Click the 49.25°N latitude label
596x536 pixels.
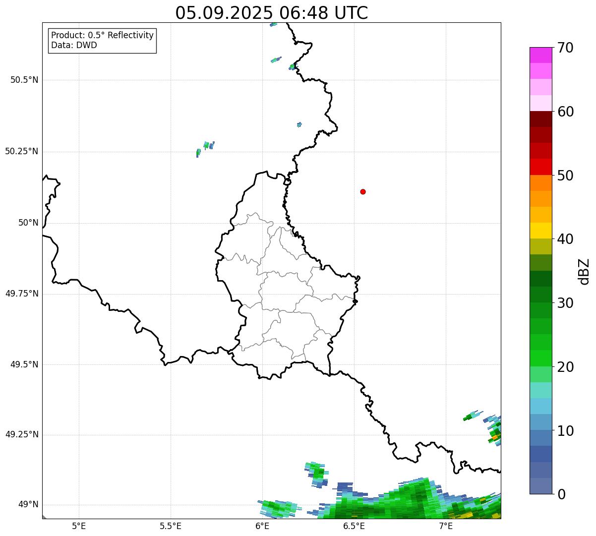click(22, 435)
